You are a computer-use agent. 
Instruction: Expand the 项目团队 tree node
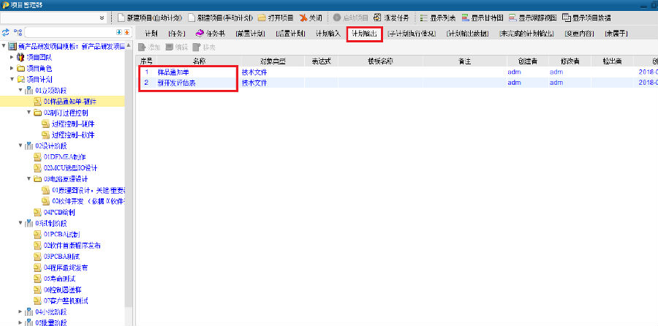12,57
